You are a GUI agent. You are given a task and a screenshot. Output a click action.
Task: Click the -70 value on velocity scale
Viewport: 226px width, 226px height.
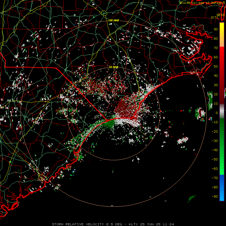(x=215, y=178)
